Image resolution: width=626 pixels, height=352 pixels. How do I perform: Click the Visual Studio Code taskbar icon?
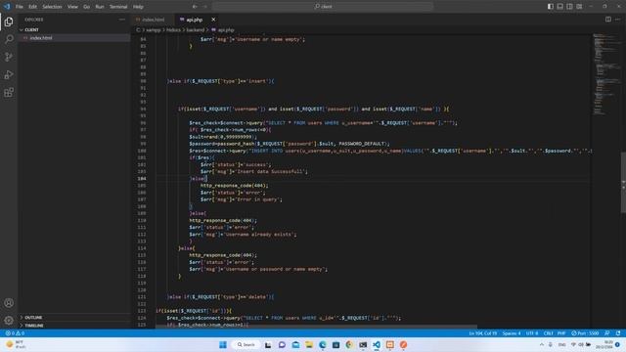377,345
